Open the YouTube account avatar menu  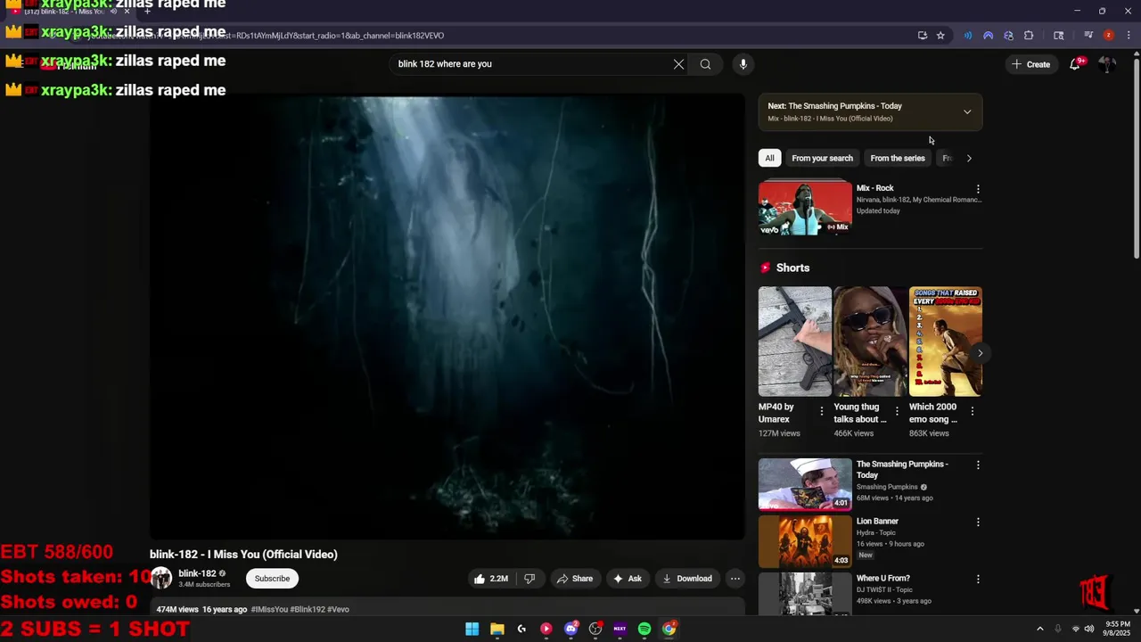pos(1106,64)
